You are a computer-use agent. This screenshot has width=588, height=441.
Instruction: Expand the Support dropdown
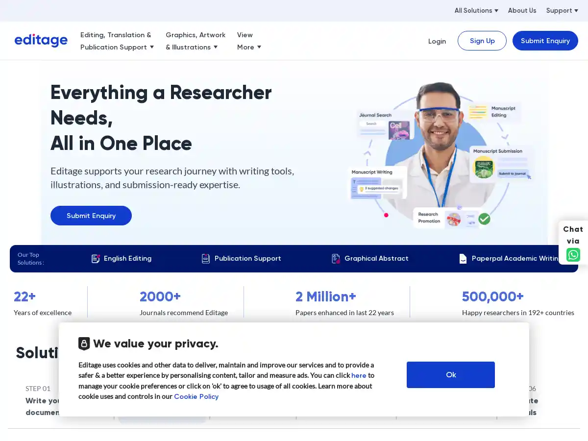pyautogui.click(x=562, y=10)
